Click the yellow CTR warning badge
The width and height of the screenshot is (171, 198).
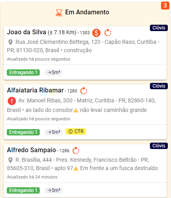click(x=76, y=131)
